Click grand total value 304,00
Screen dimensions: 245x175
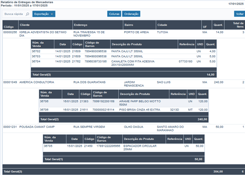[218, 172]
